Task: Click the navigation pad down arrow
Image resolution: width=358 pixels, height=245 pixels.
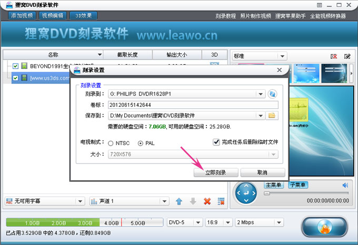Action: tap(246, 200)
